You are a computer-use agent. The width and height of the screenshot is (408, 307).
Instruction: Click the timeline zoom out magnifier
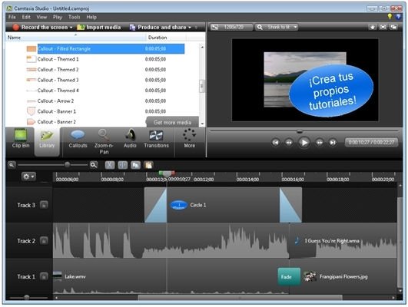[12, 165]
